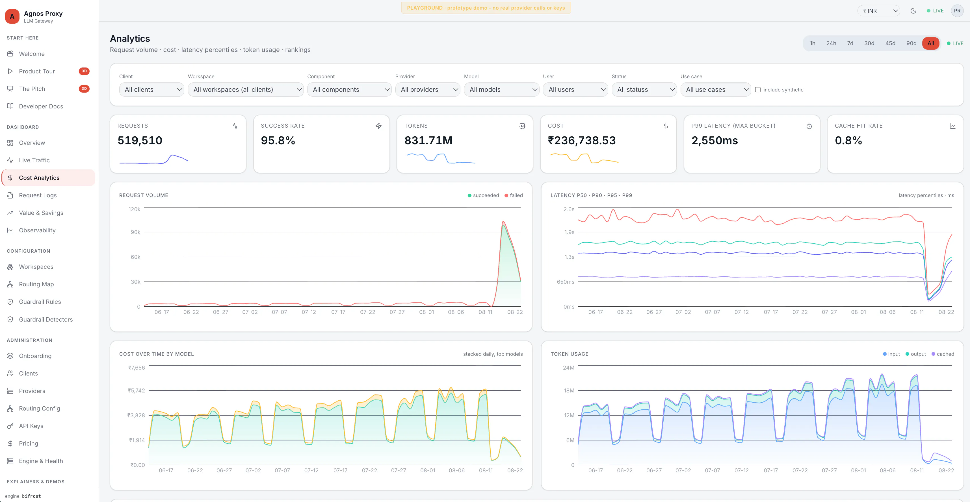This screenshot has width=970, height=502.
Task: Click the Agnos Proxy logo icon
Action: tap(12, 17)
